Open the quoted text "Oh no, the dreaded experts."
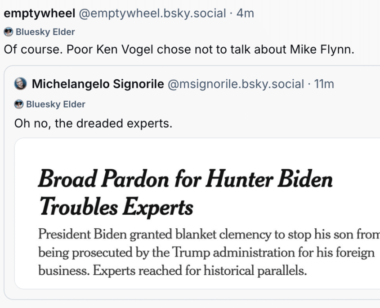This screenshot has height=308, width=380. pyautogui.click(x=93, y=123)
